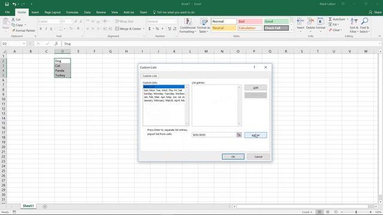Apply the Normal cell style
The width and height of the screenshot is (383, 215).
224,21
